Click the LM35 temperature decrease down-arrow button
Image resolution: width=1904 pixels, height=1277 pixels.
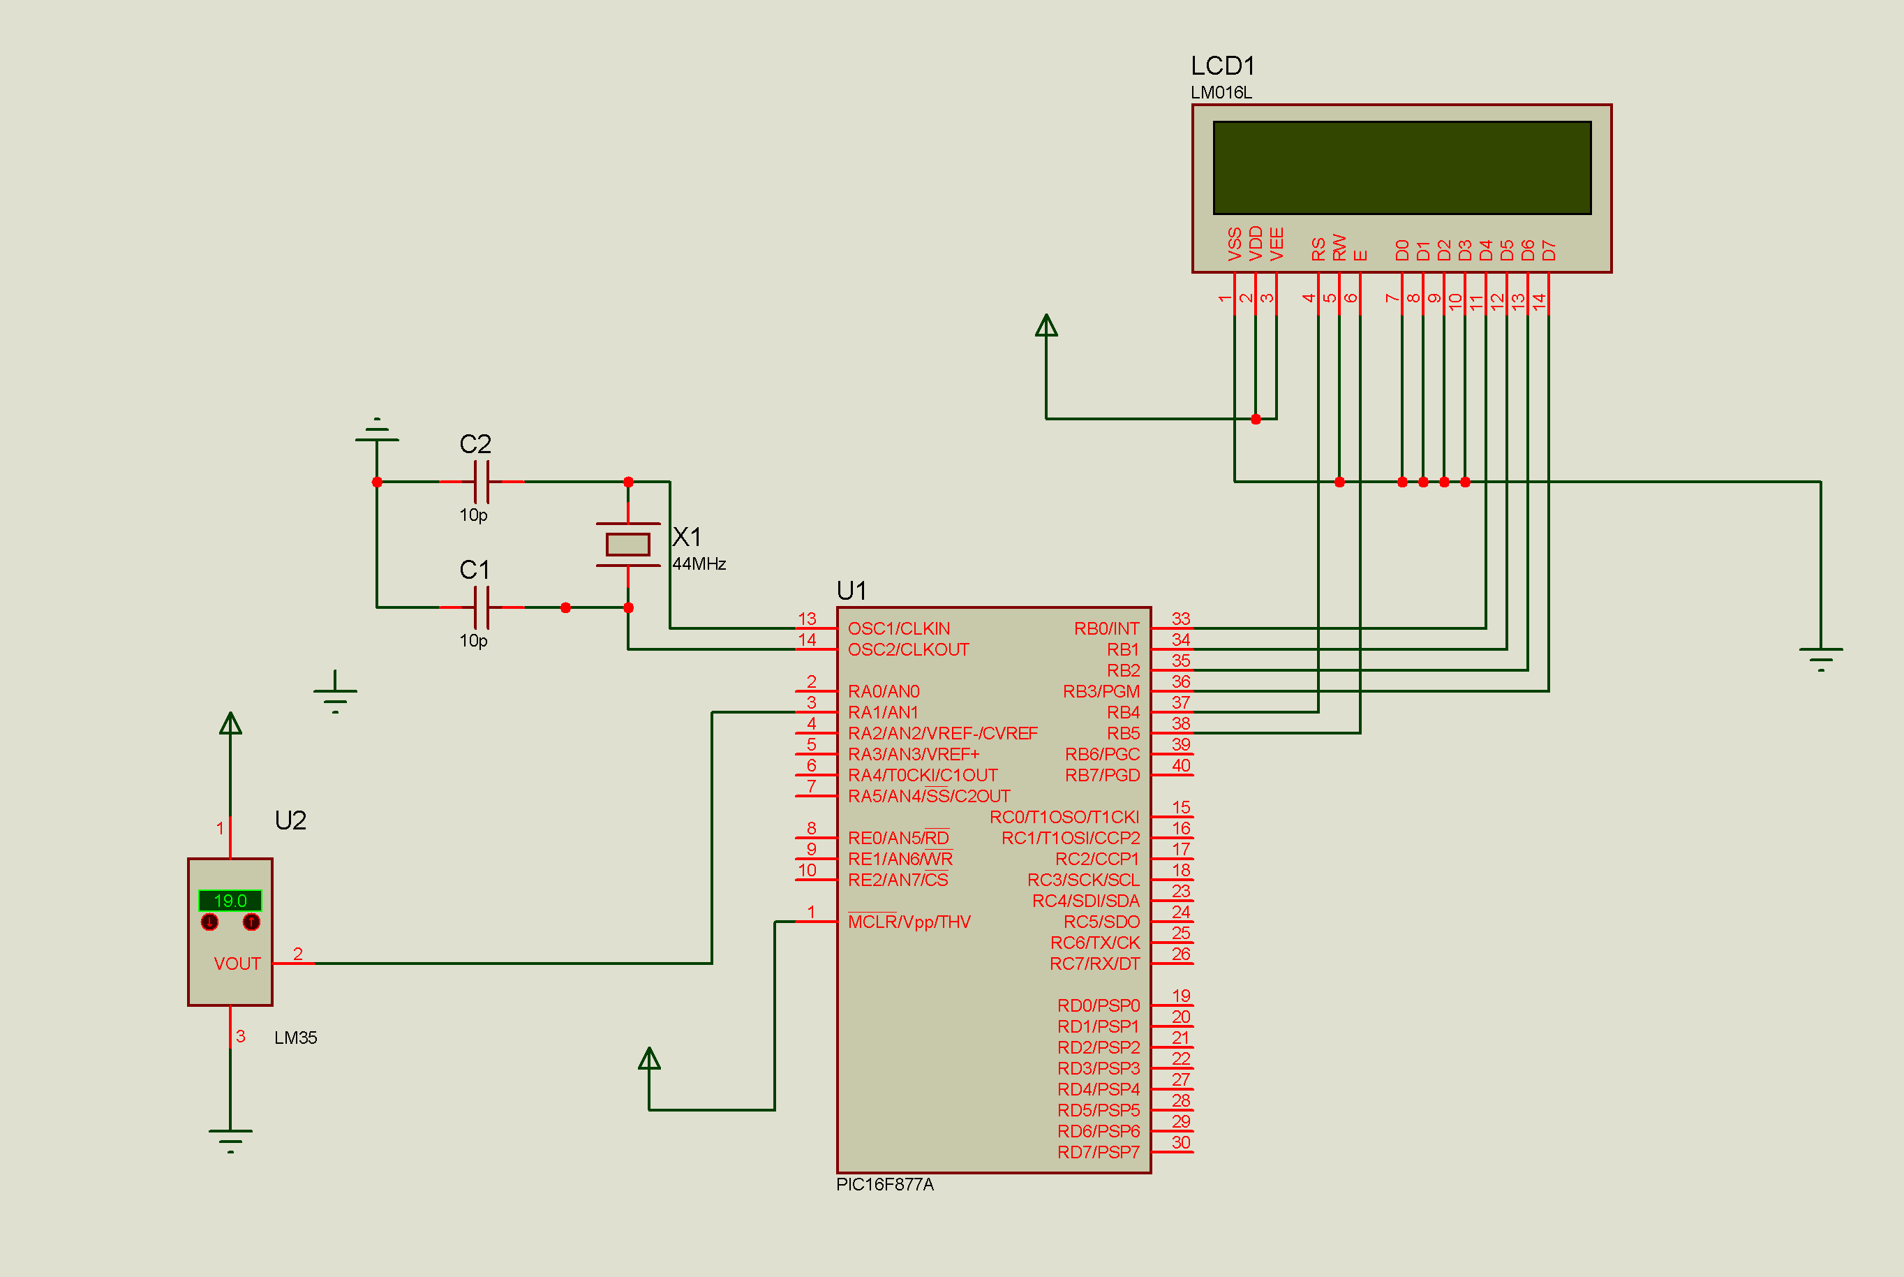point(210,922)
